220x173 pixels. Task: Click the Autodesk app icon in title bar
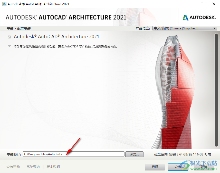pyautogui.click(x=4, y=4)
